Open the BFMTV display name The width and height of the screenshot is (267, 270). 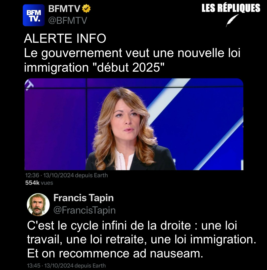[x=64, y=9]
